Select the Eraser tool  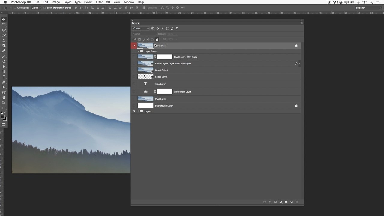pyautogui.click(x=4, y=61)
